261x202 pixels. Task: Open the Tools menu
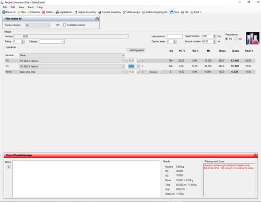31,7
